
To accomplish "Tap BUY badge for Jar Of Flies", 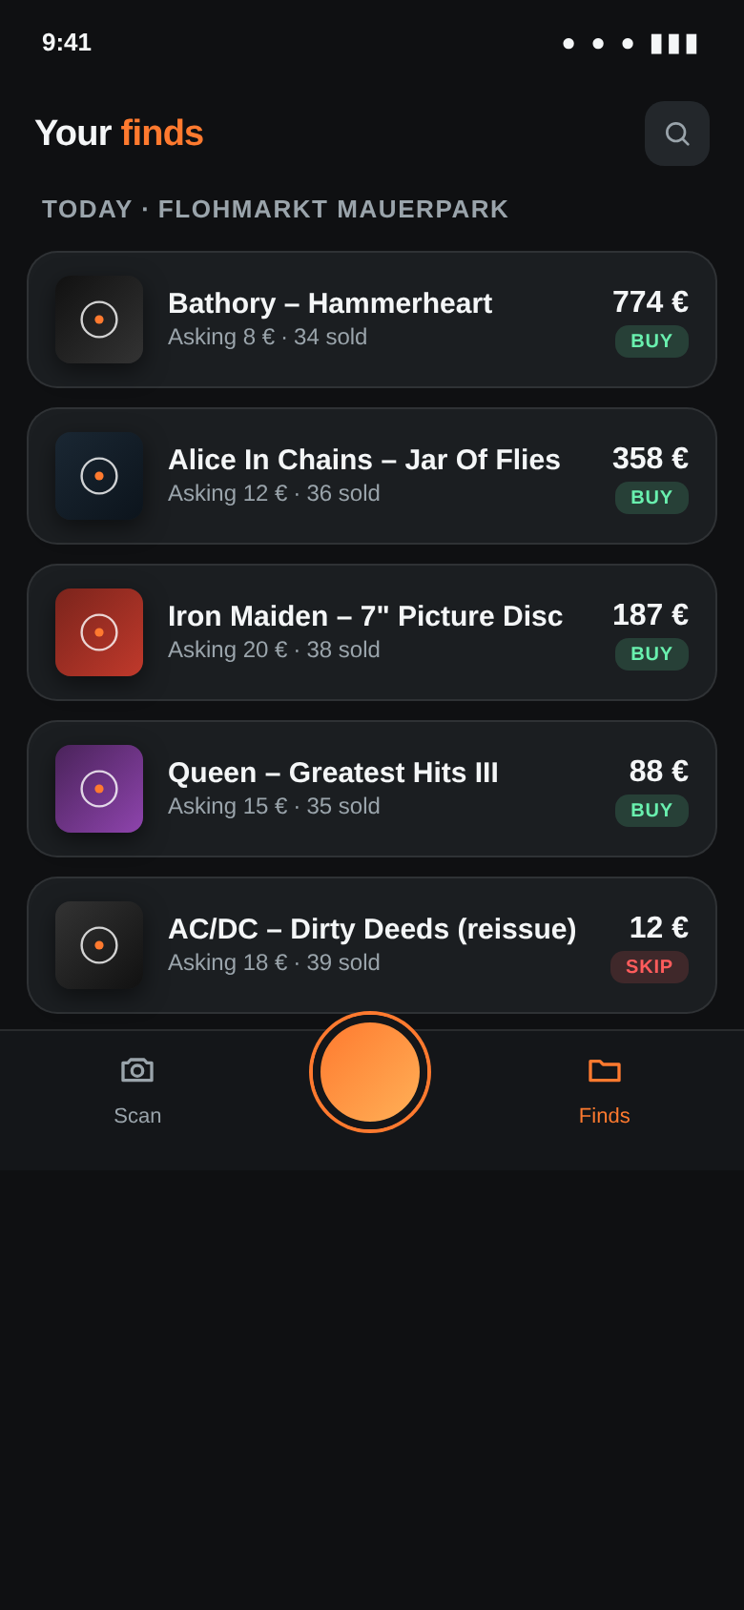I will click(x=651, y=498).
